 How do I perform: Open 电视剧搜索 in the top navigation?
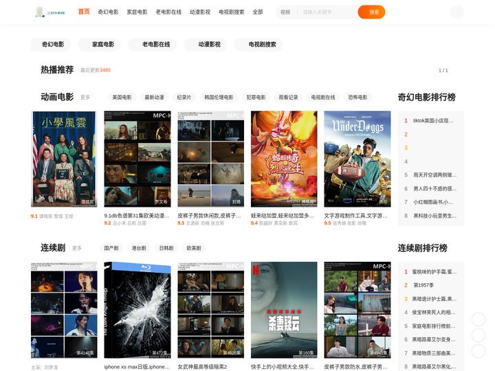232,12
